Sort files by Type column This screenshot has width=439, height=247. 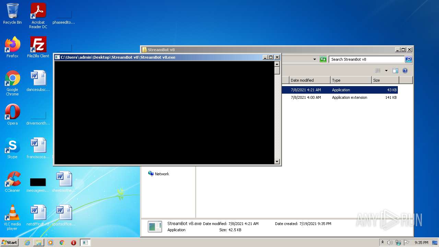(351, 80)
